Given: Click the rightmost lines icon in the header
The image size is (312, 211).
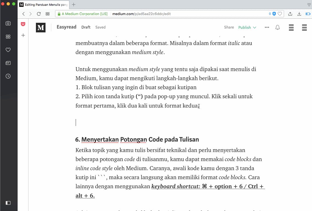Looking at the screenshot, I should point(304,27).
